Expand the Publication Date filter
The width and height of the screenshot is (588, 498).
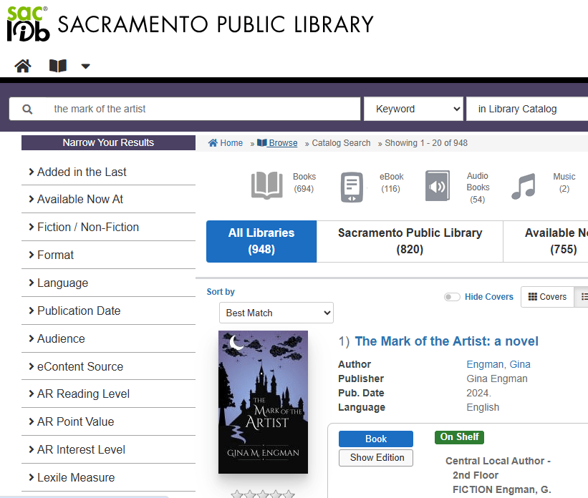coord(79,311)
